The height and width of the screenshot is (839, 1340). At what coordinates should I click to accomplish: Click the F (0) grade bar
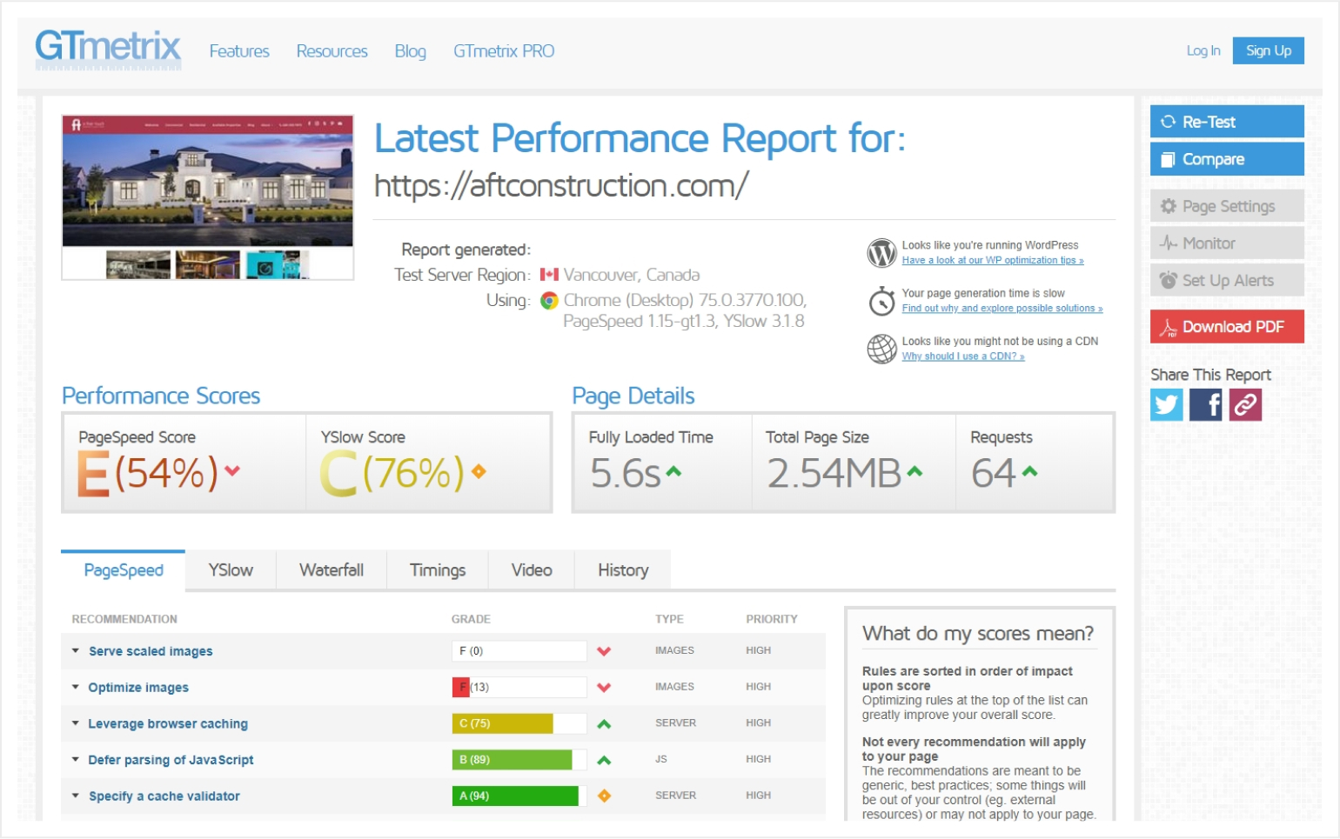[x=519, y=651]
